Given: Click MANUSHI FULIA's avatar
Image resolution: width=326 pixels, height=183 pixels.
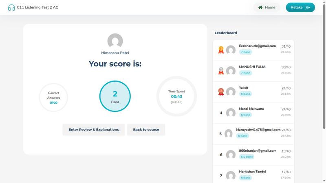Looking at the screenshot, I should click(x=231, y=71).
